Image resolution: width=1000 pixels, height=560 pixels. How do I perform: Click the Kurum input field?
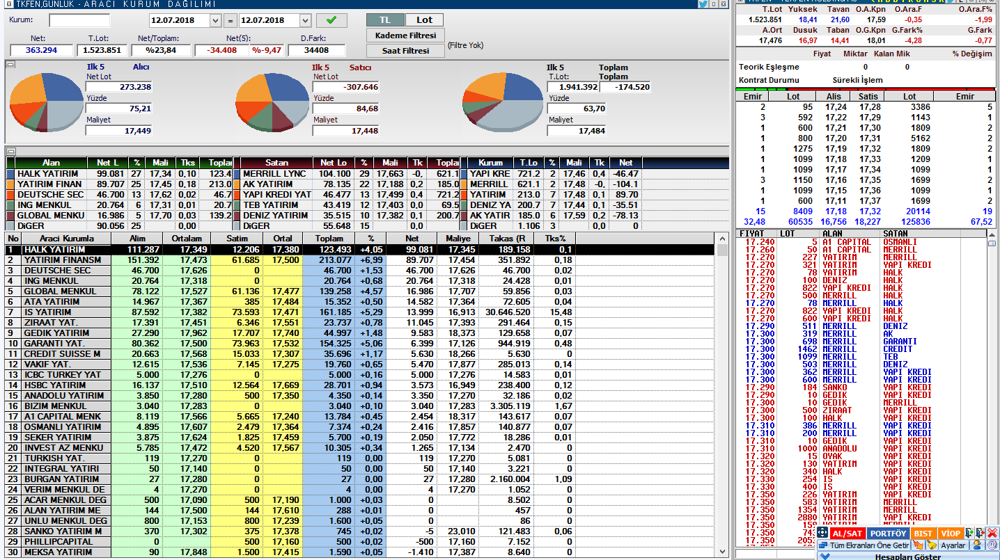79,20
